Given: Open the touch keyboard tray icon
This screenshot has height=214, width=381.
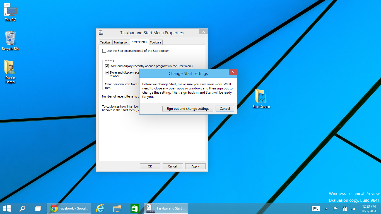Looking at the screenshot, I should click(315, 208).
